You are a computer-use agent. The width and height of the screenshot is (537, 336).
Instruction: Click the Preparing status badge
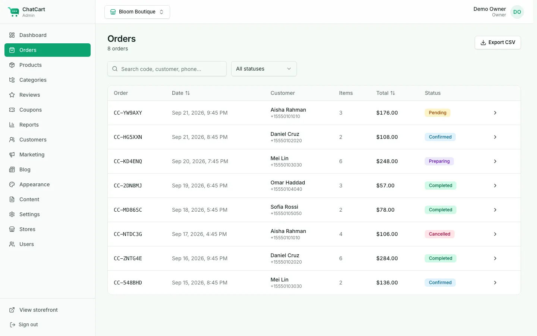[x=439, y=161]
